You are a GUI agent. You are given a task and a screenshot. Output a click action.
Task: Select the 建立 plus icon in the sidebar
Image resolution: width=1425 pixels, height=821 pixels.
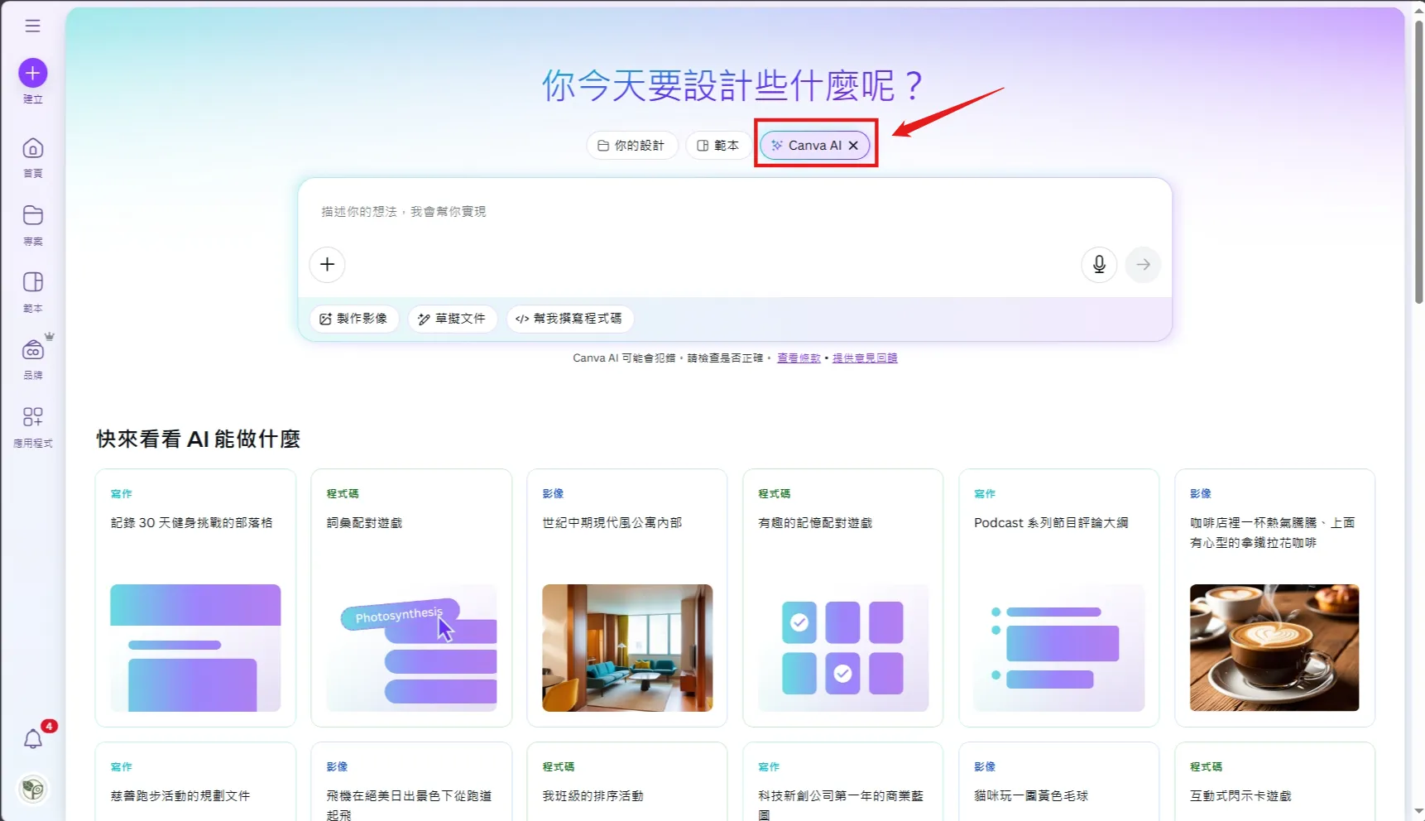coord(33,73)
